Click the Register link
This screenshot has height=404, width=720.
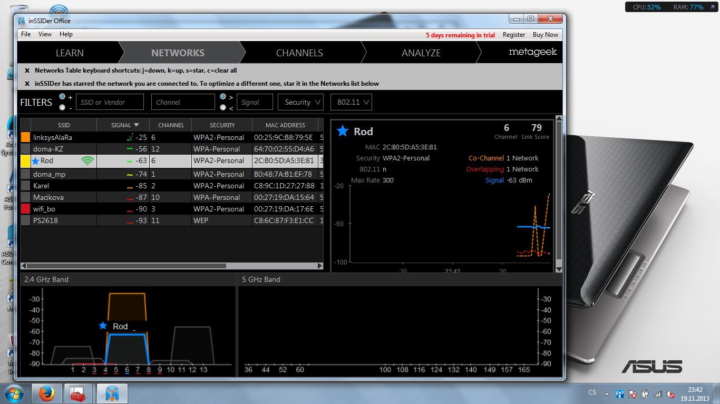coord(514,35)
